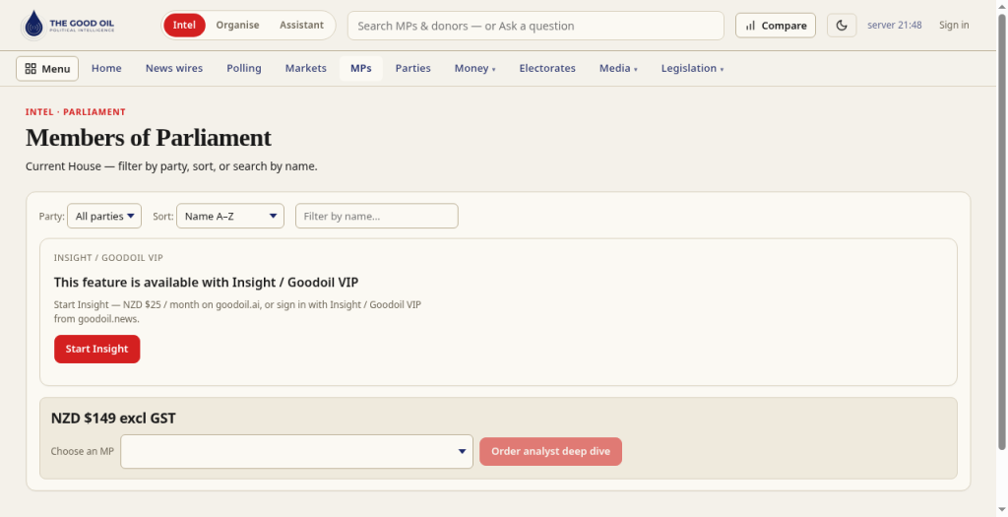1008x517 pixels.
Task: Open Electorates page
Action: (547, 68)
